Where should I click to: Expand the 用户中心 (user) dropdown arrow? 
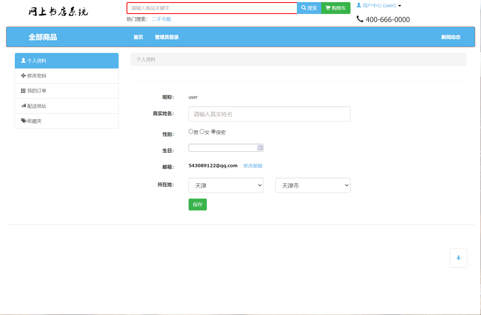tap(400, 5)
